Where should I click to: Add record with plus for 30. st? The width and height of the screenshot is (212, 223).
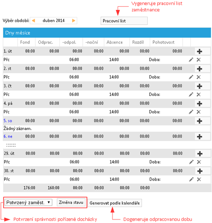[200, 171]
